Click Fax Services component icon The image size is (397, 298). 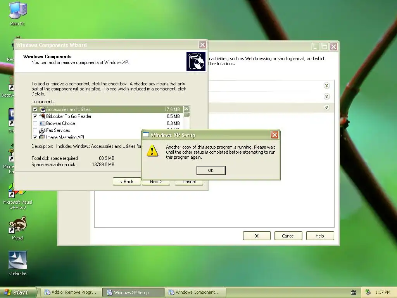point(42,130)
